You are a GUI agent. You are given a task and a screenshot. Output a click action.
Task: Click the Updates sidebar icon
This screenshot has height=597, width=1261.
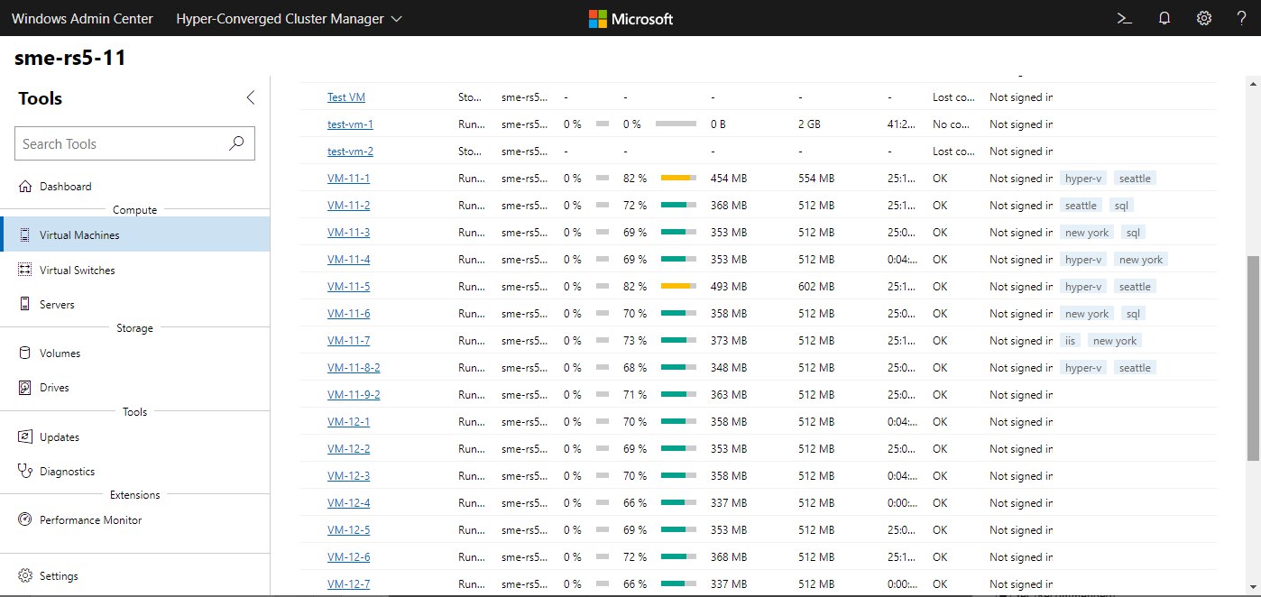click(24, 437)
